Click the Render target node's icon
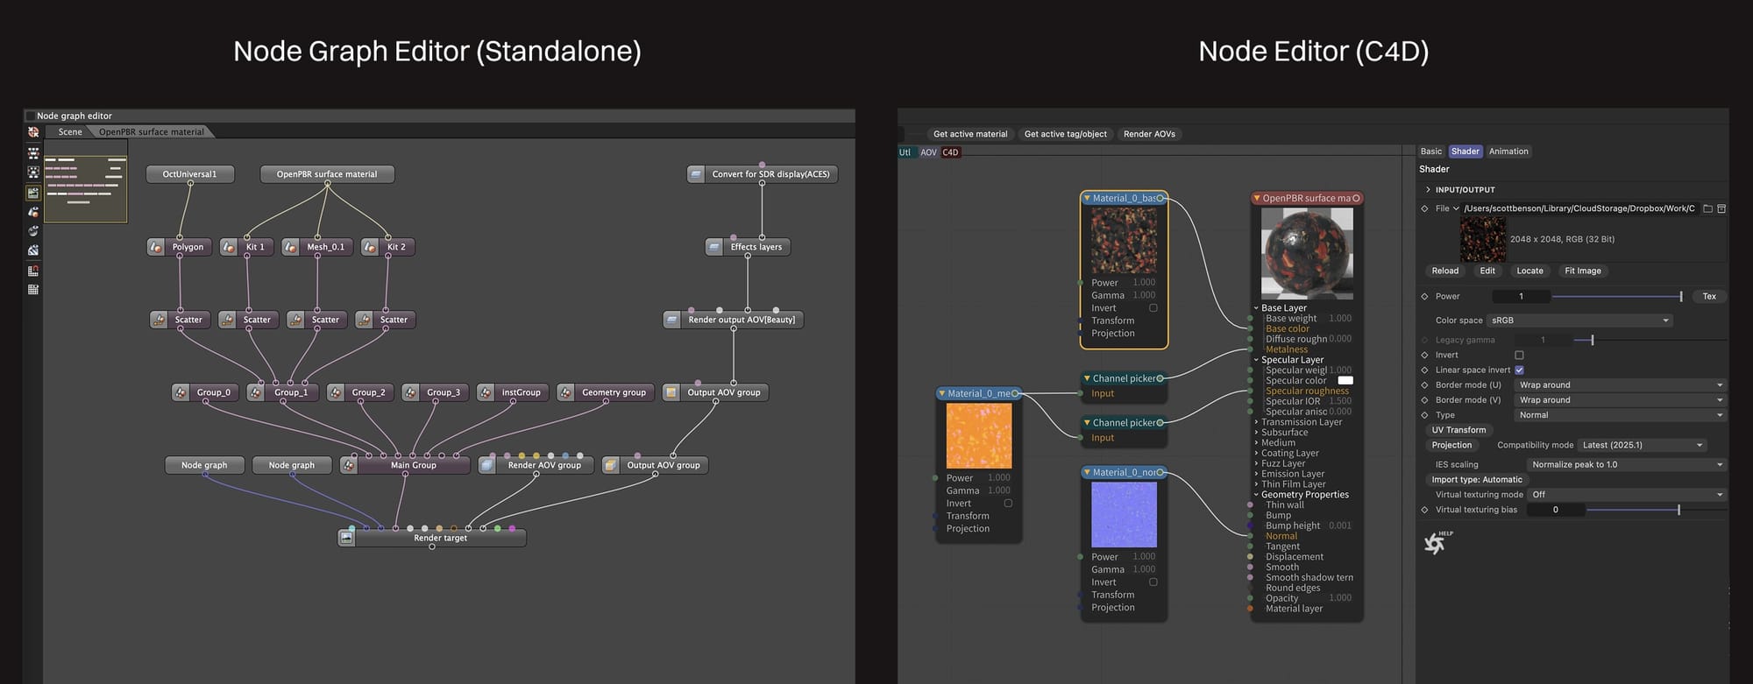This screenshot has height=684, width=1753. pyautogui.click(x=347, y=538)
